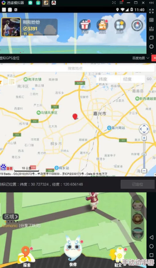
Task: Click 南浔古镇 landmark on map
Action: coord(32,79)
